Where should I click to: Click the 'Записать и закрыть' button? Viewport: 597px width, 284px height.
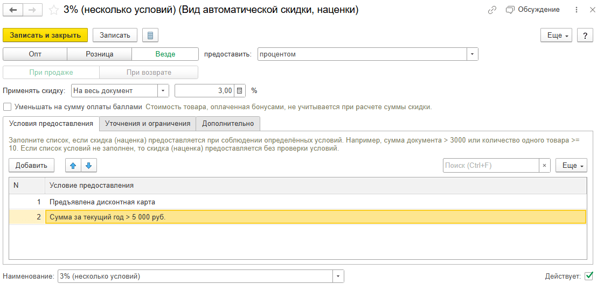45,35
